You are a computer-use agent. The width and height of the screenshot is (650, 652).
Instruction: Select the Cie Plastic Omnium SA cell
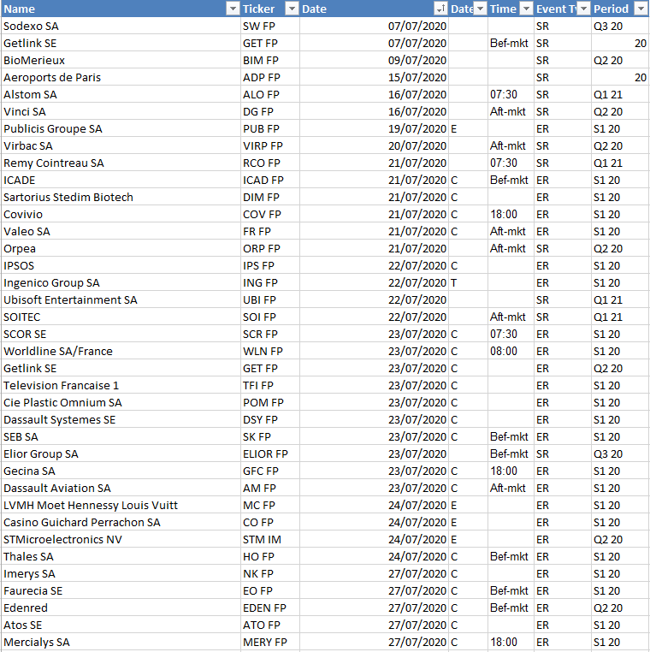[121, 402]
